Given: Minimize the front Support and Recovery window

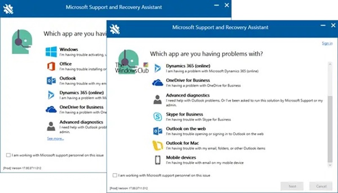Looking at the screenshot, I should pos(323,25).
